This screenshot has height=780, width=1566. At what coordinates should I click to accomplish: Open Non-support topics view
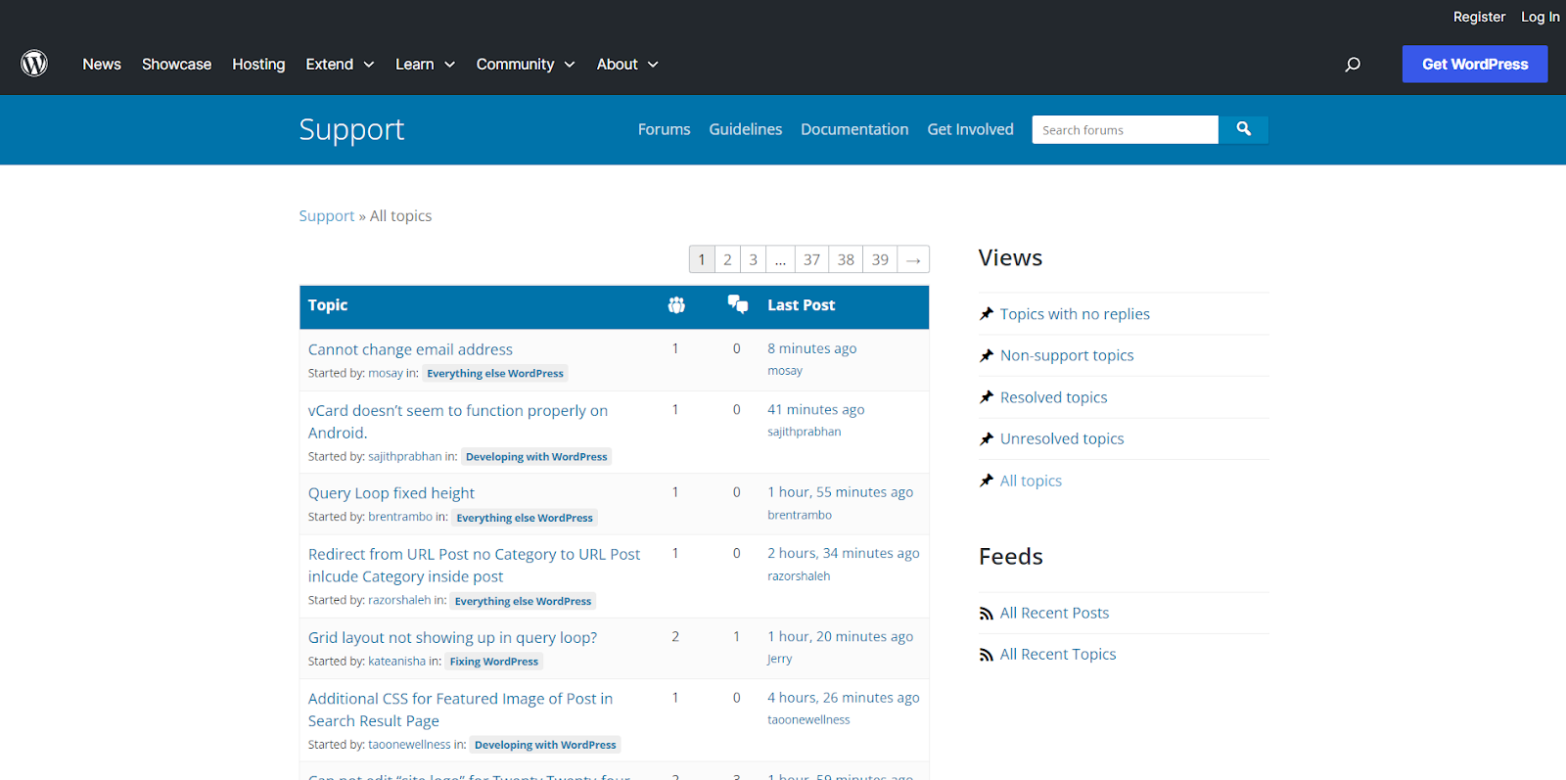tap(1067, 355)
